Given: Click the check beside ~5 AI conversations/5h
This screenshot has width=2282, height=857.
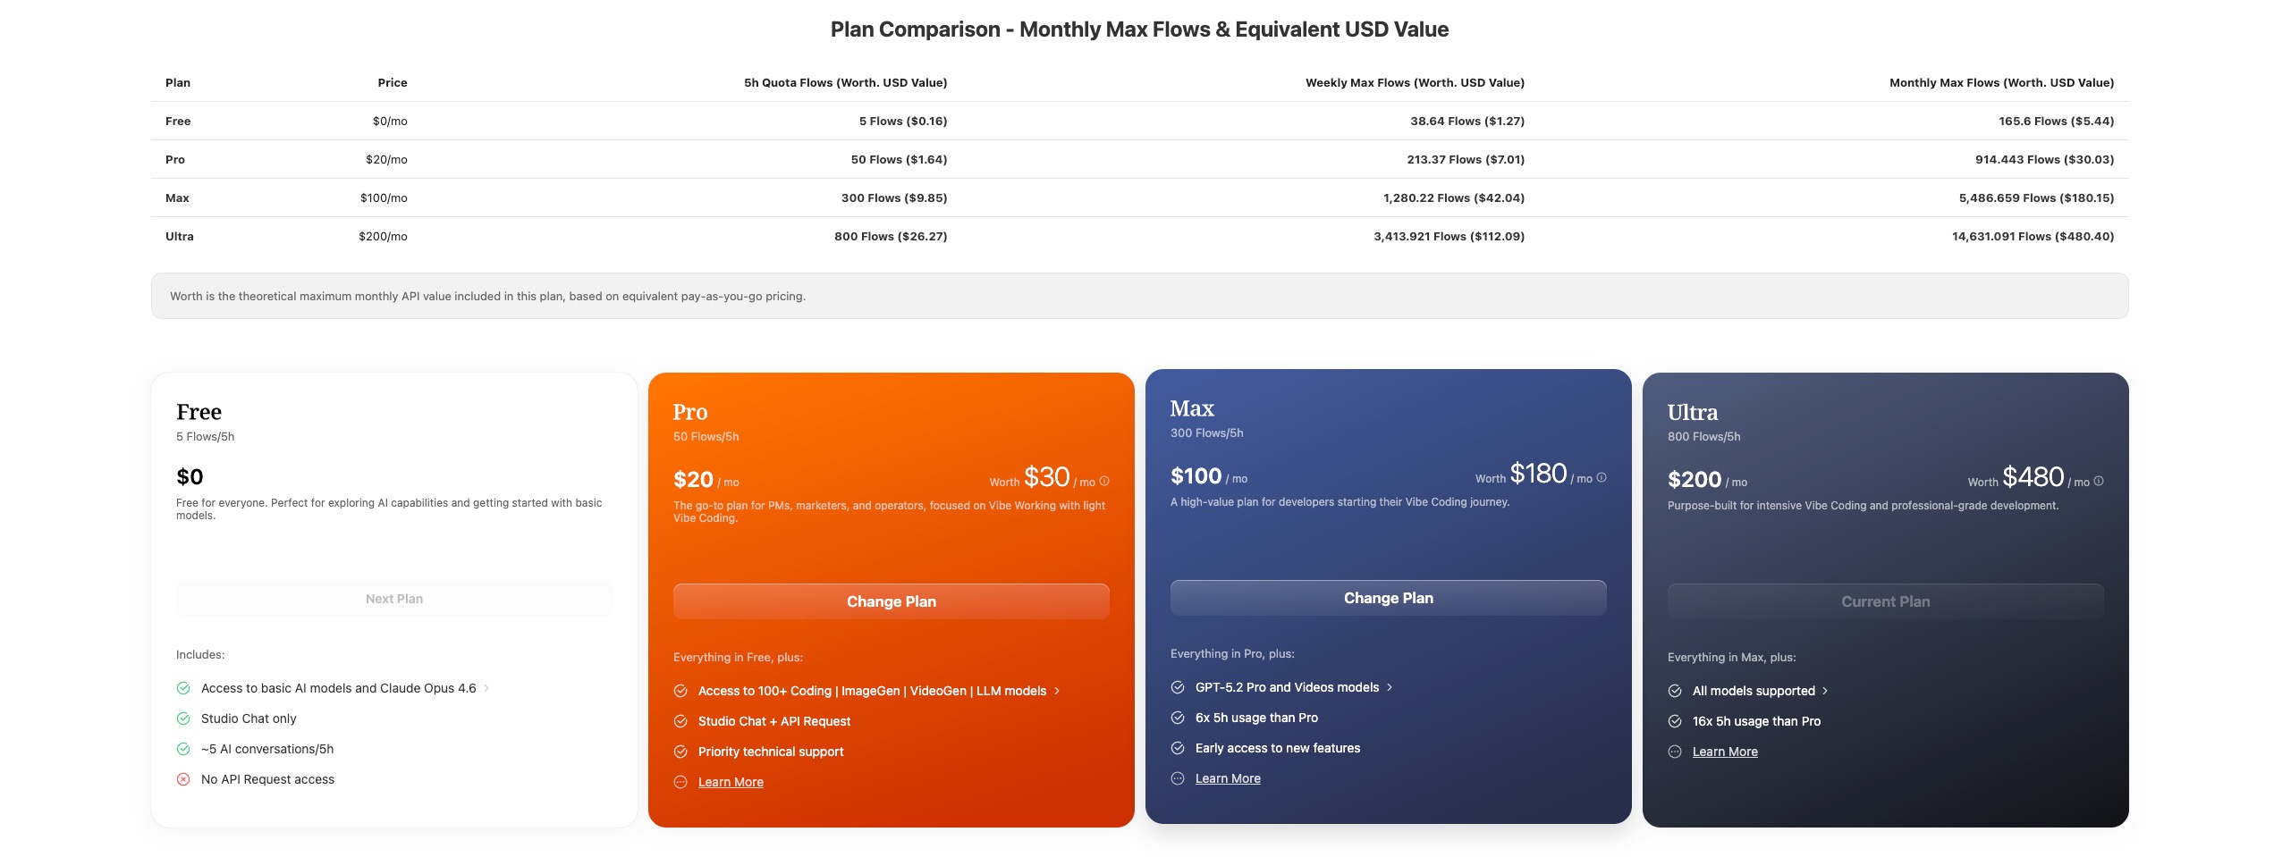Looking at the screenshot, I should tap(183, 748).
